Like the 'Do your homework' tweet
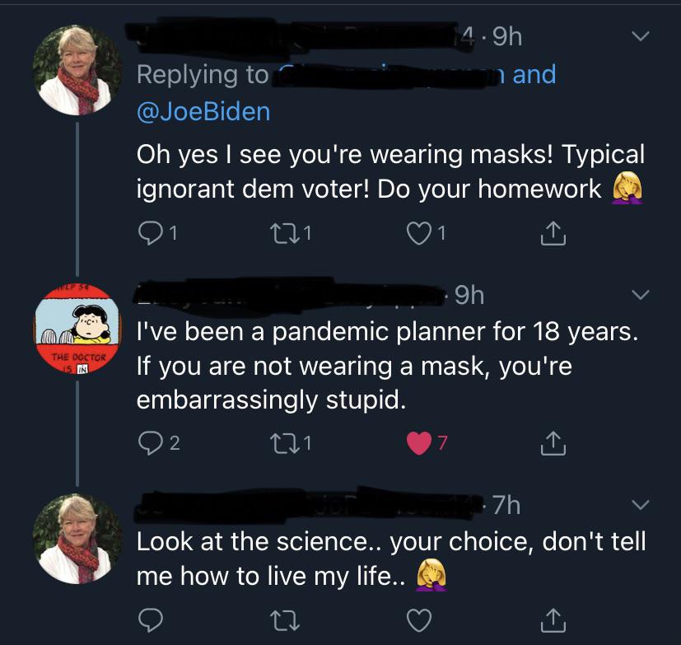Screen dimensions: 681x645 [x=418, y=234]
